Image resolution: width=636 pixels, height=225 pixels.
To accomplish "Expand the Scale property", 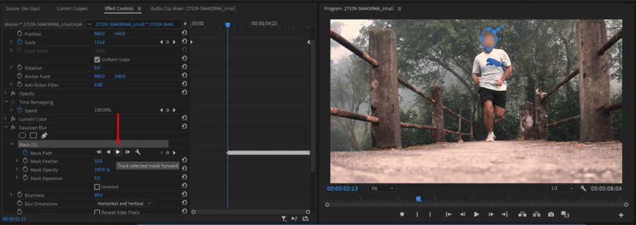I will [x=11, y=42].
